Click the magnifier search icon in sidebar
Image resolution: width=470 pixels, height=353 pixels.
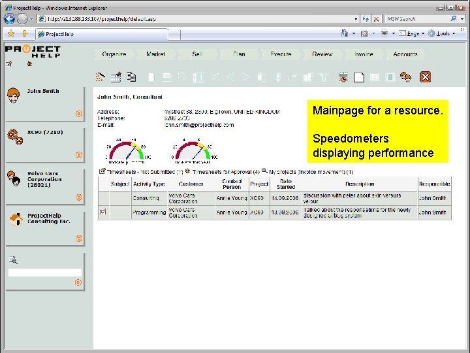pos(13,260)
